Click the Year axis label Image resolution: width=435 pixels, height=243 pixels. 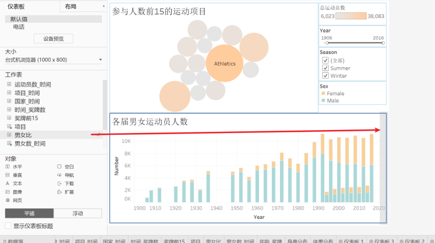click(259, 217)
